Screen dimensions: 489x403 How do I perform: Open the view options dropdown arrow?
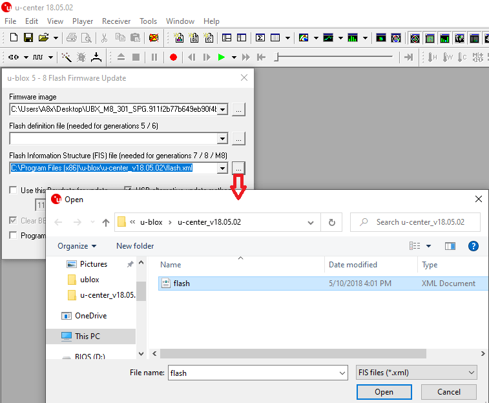[x=429, y=246]
